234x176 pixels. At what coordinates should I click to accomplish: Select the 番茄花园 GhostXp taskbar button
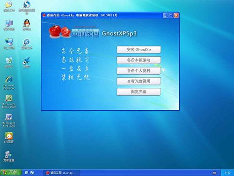(x=62, y=173)
